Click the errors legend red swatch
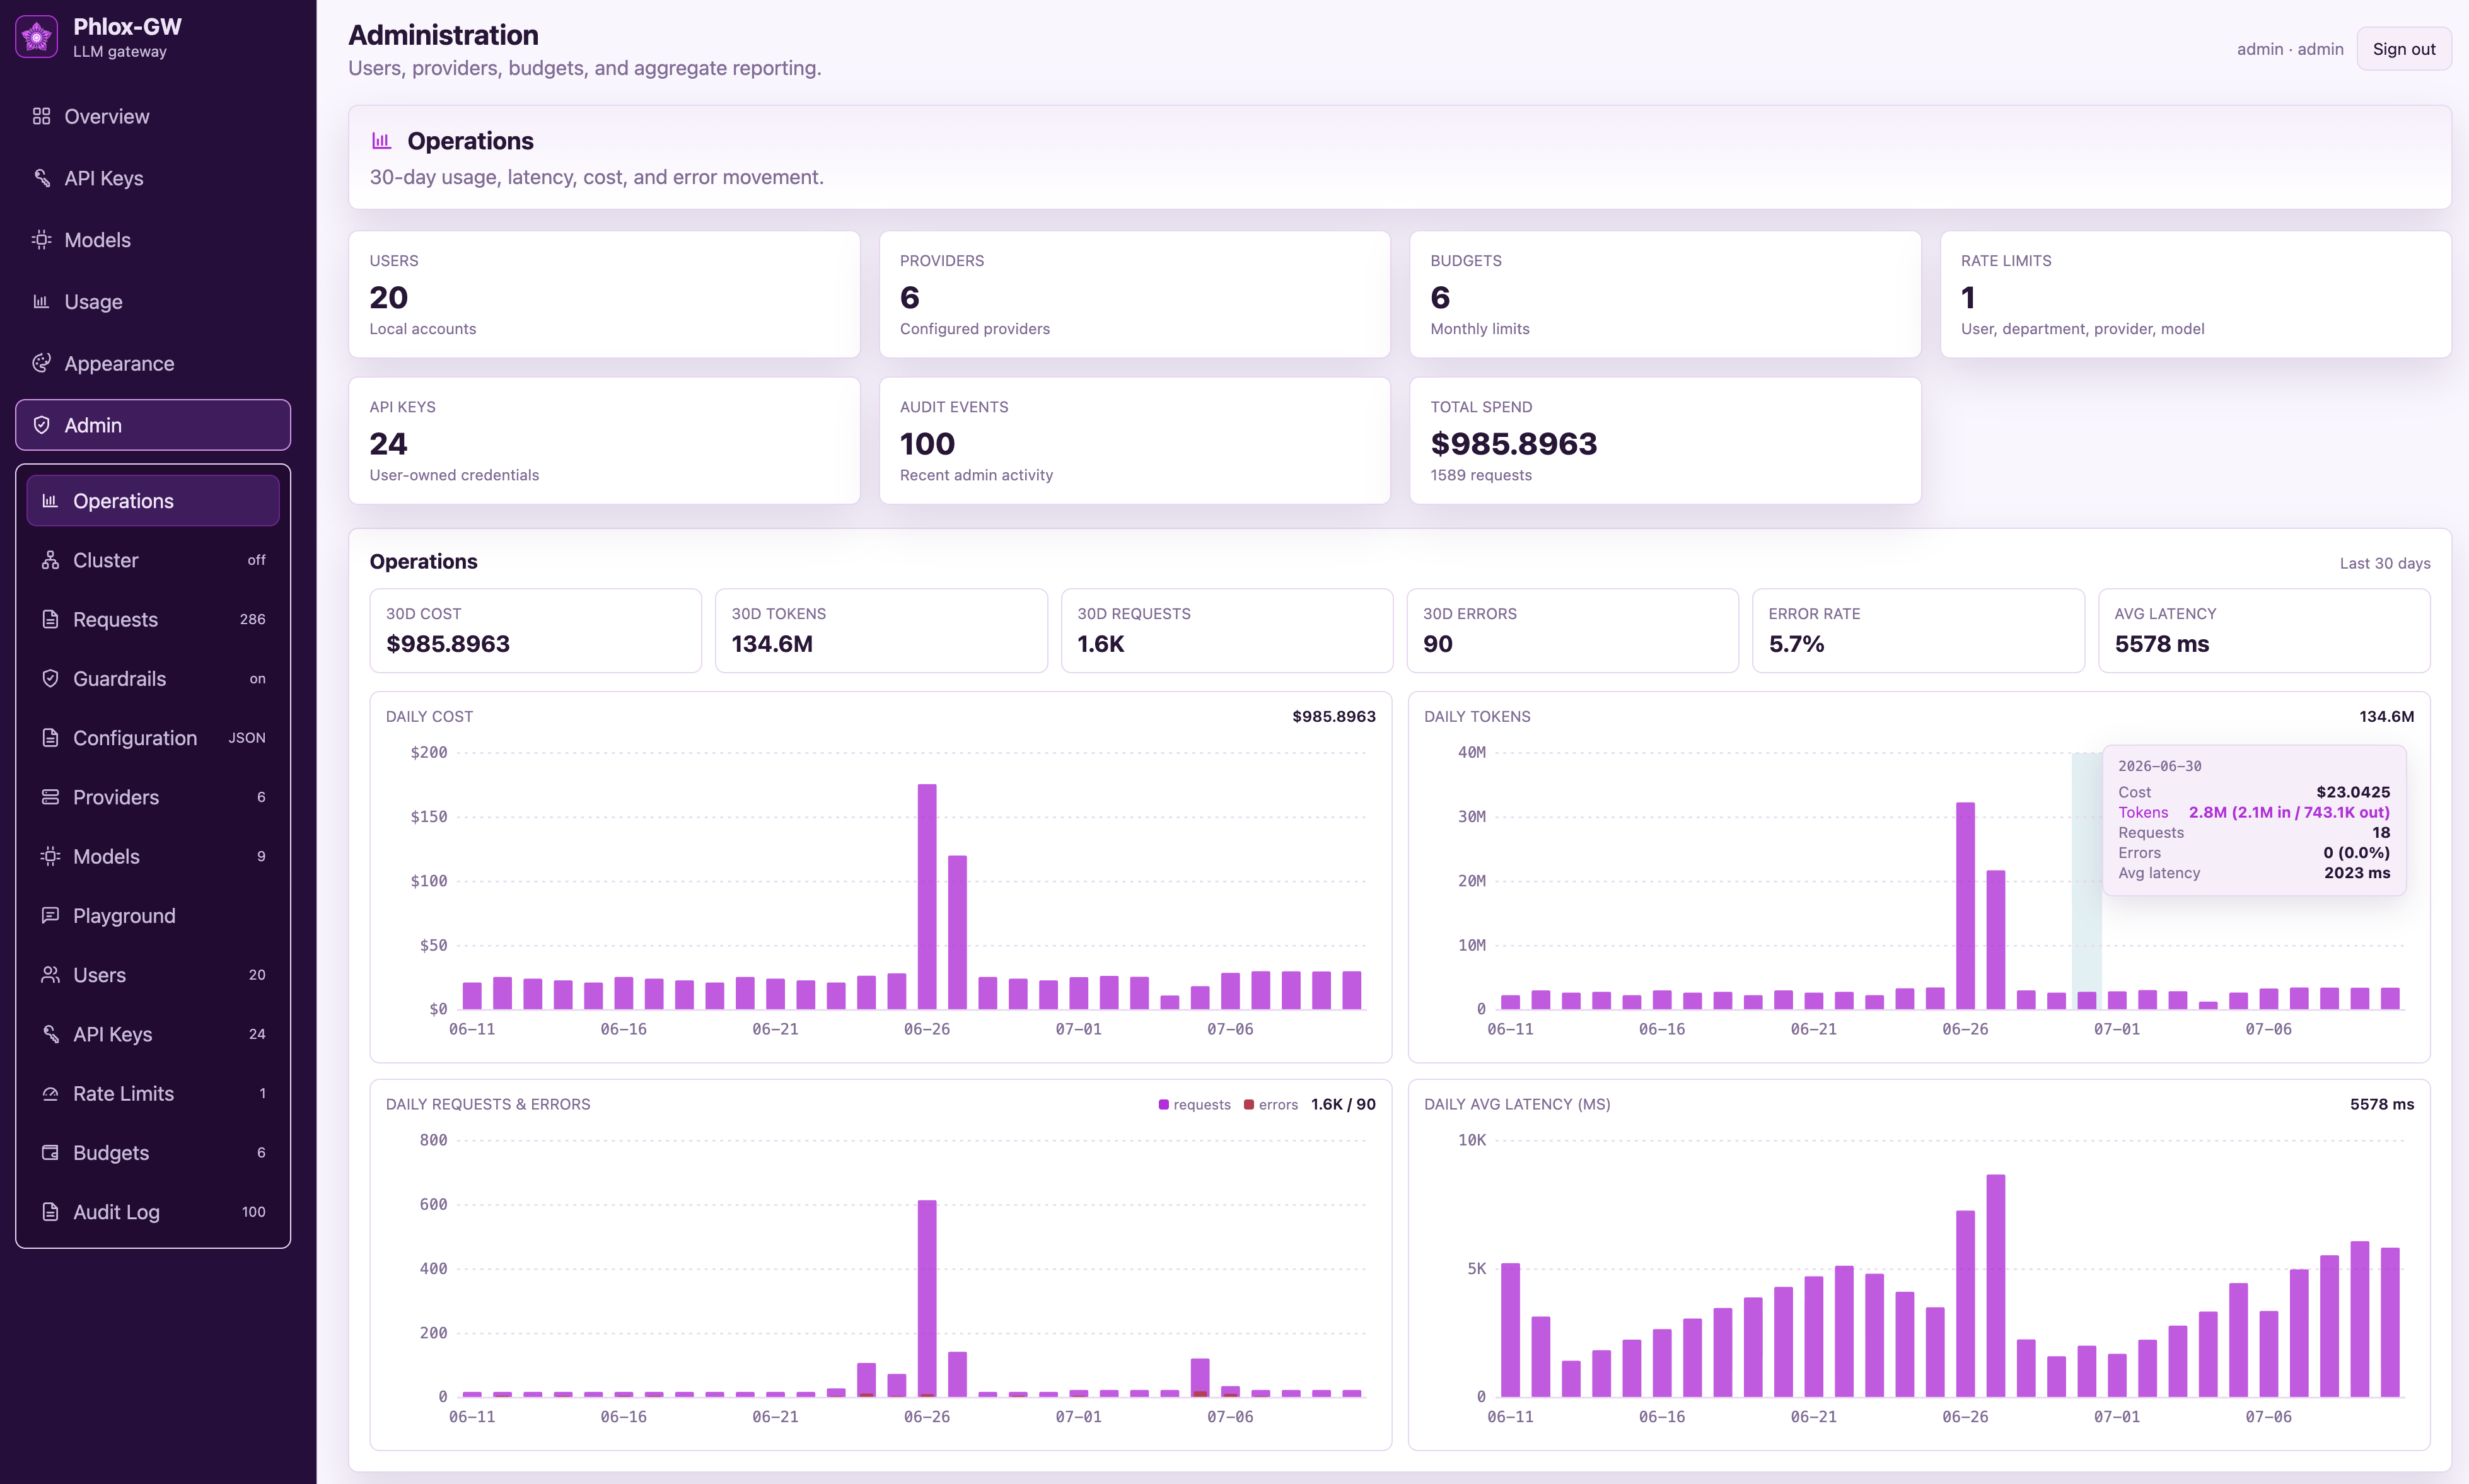 [1249, 1105]
